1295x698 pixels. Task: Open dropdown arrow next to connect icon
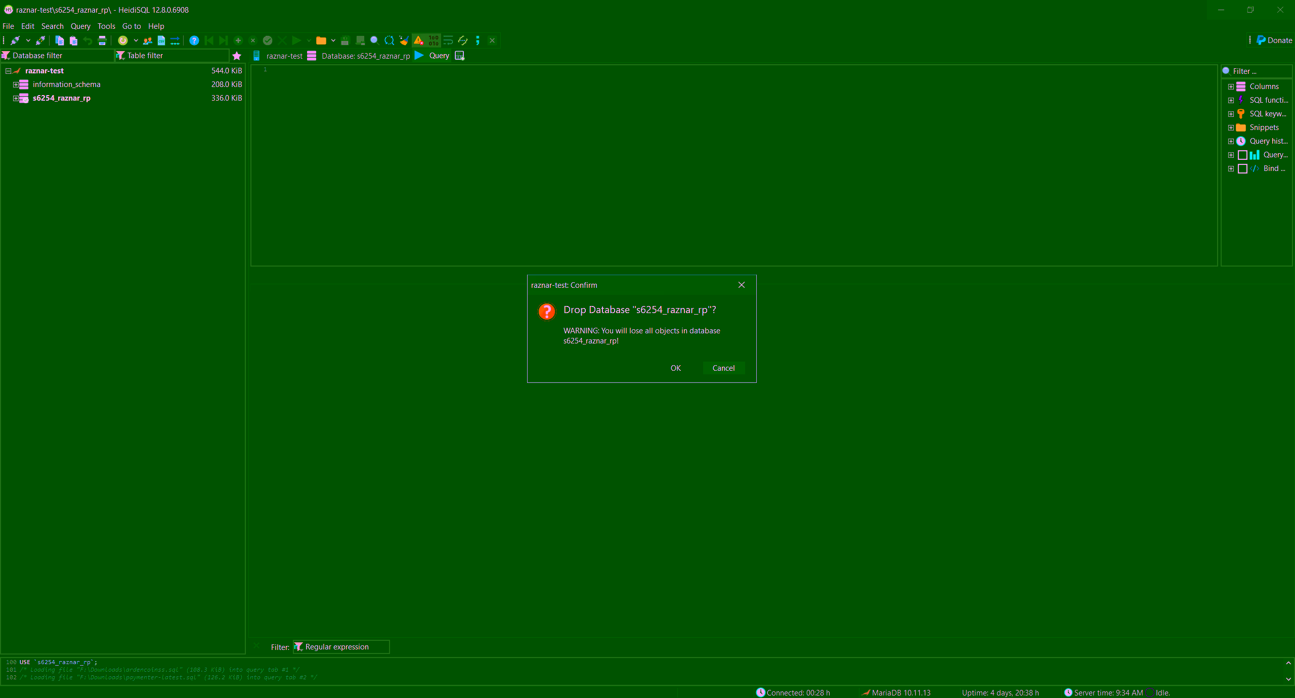[x=28, y=40]
